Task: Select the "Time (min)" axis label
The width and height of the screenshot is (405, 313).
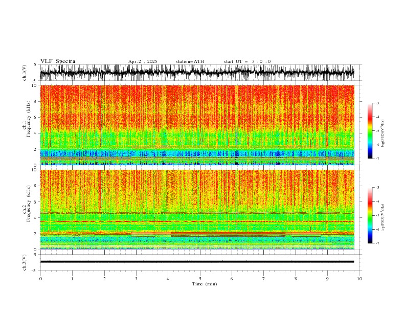Action: tap(205, 284)
